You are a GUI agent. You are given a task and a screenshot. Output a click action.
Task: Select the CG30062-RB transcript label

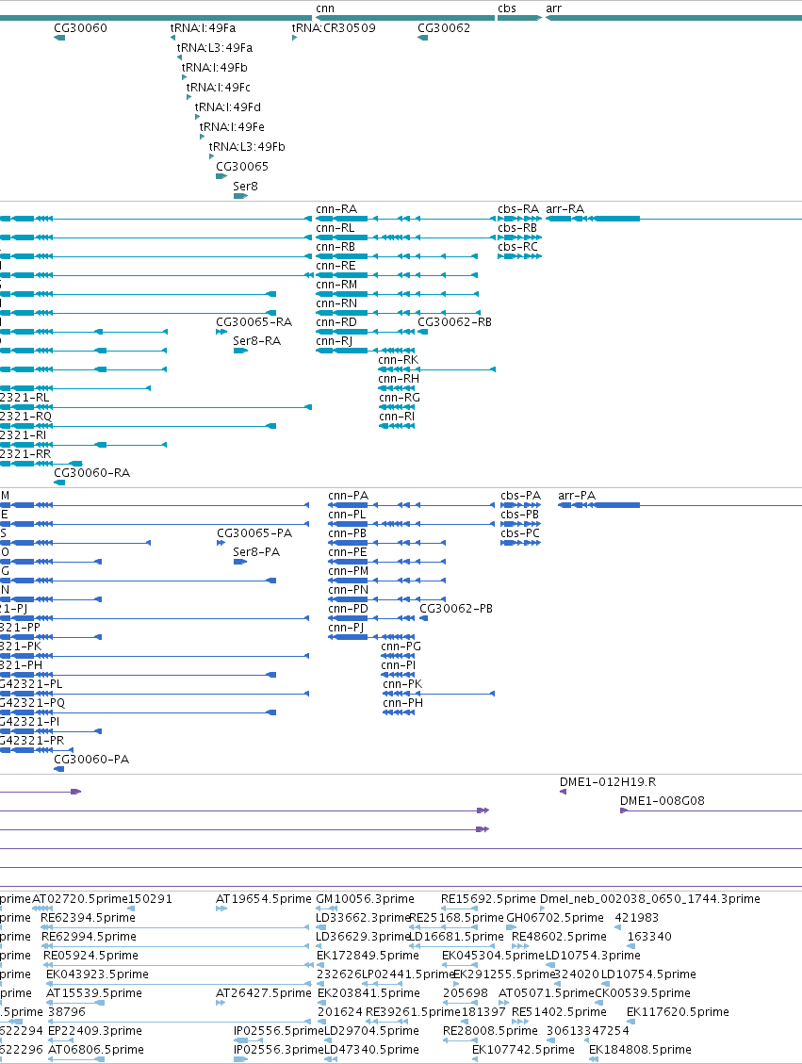click(454, 321)
